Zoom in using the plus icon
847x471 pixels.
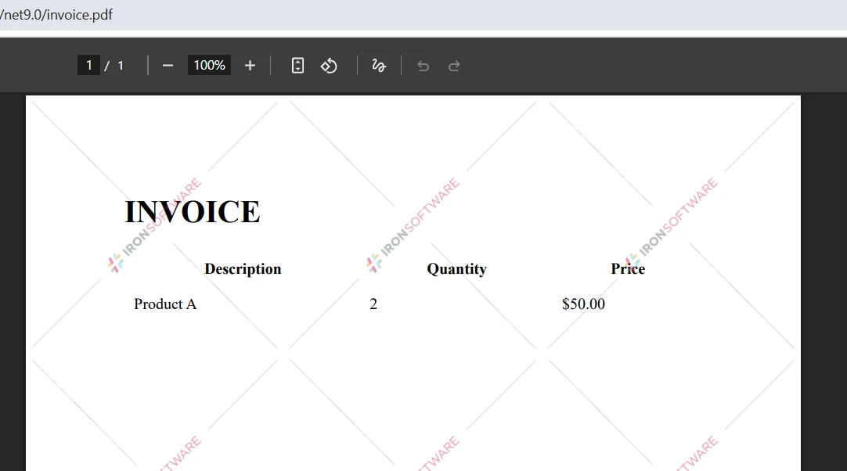250,66
